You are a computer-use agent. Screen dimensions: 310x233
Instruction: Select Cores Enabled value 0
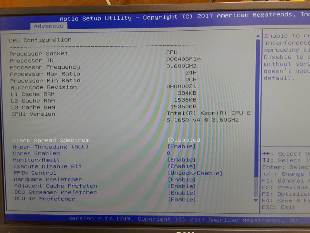click(x=169, y=153)
